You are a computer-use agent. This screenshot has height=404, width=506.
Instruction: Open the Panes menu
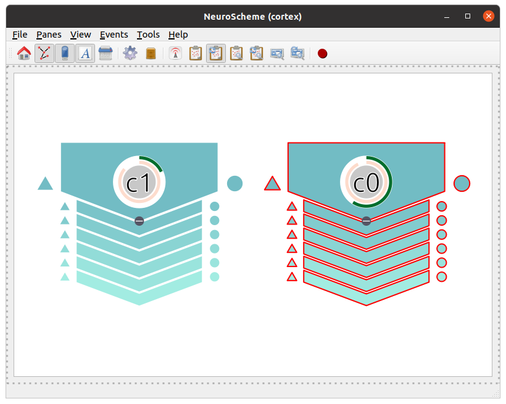tap(49, 35)
